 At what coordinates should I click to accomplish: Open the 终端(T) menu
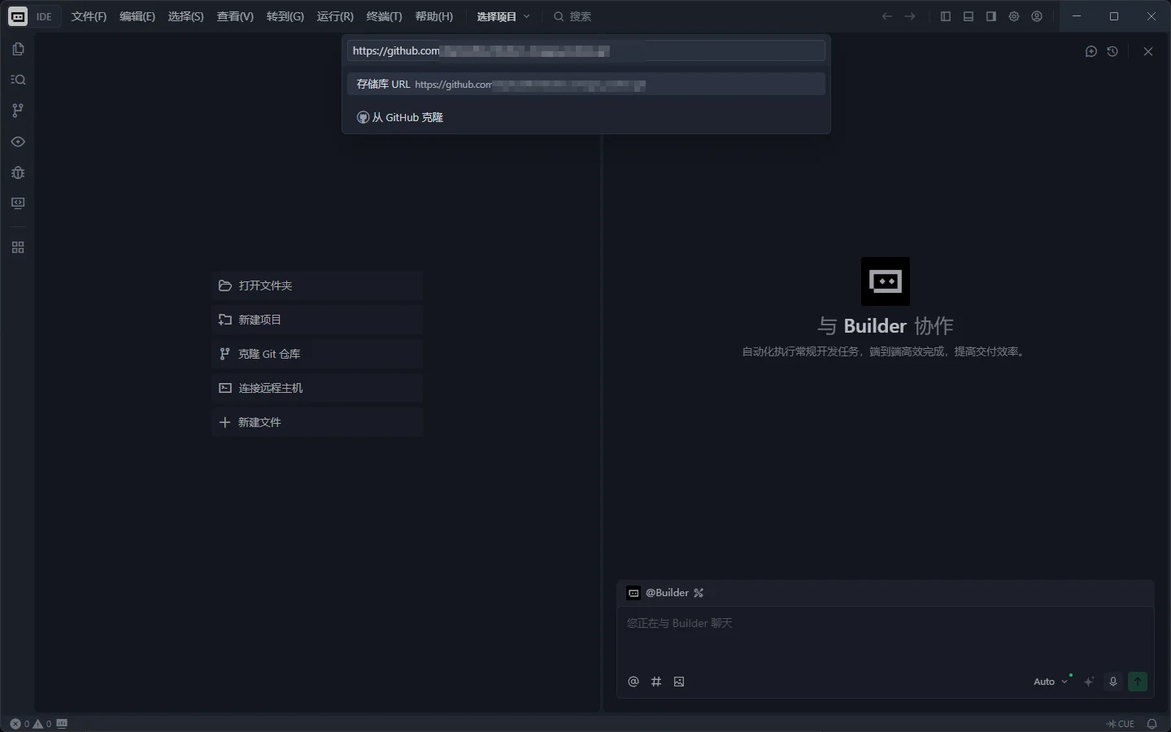tap(384, 16)
